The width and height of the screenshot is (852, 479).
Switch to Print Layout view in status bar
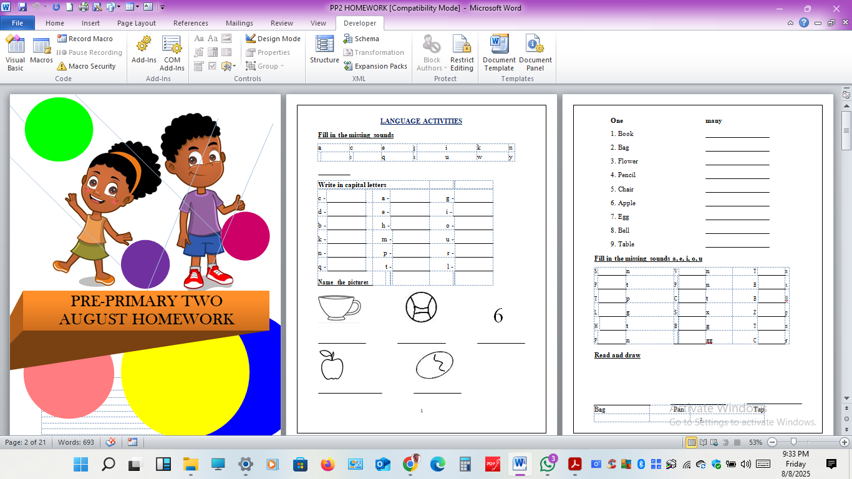pos(691,442)
